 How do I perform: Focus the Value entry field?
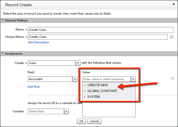click(x=106, y=79)
